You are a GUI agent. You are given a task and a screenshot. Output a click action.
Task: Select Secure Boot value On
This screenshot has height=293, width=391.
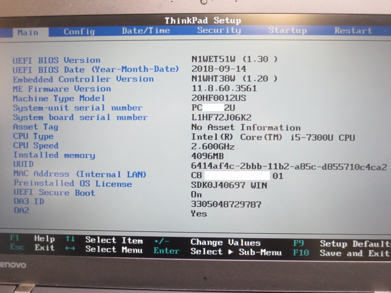(197, 195)
